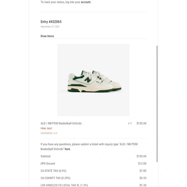Click the Subtotal row label

[x=45, y=156]
